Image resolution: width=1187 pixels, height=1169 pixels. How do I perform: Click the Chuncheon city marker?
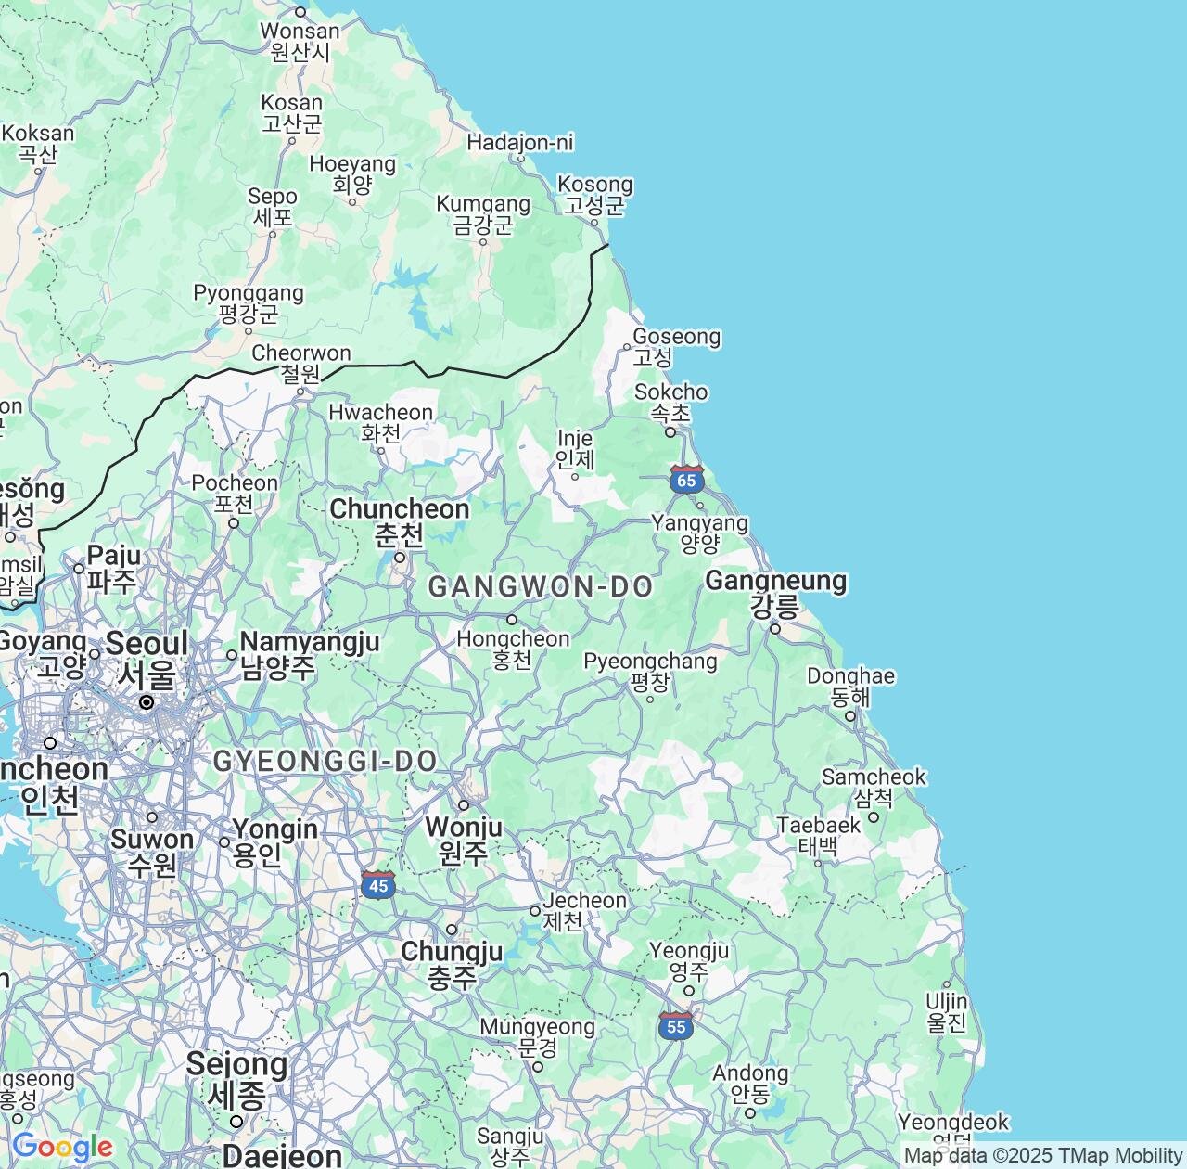coord(400,558)
